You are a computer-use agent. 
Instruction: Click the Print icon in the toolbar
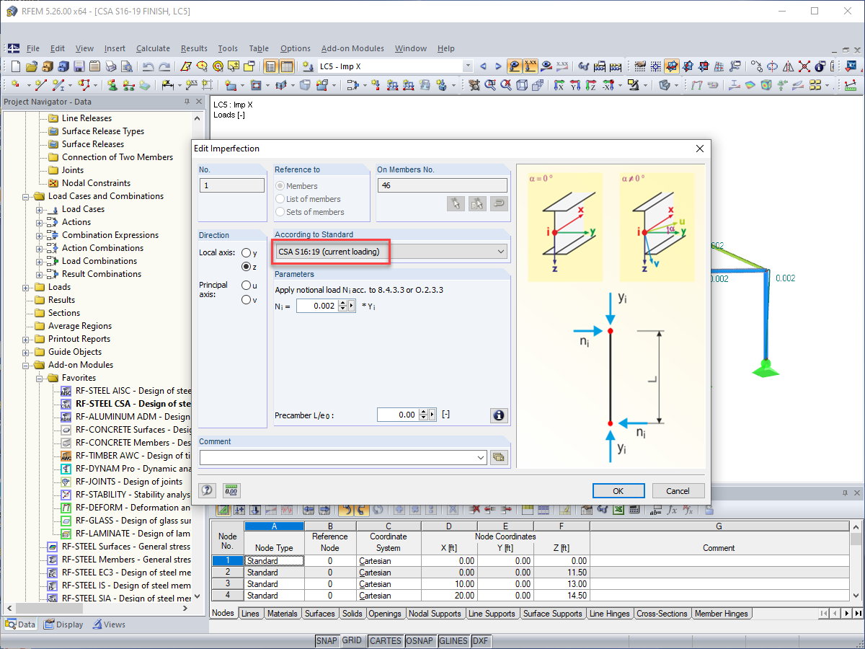pyautogui.click(x=110, y=66)
